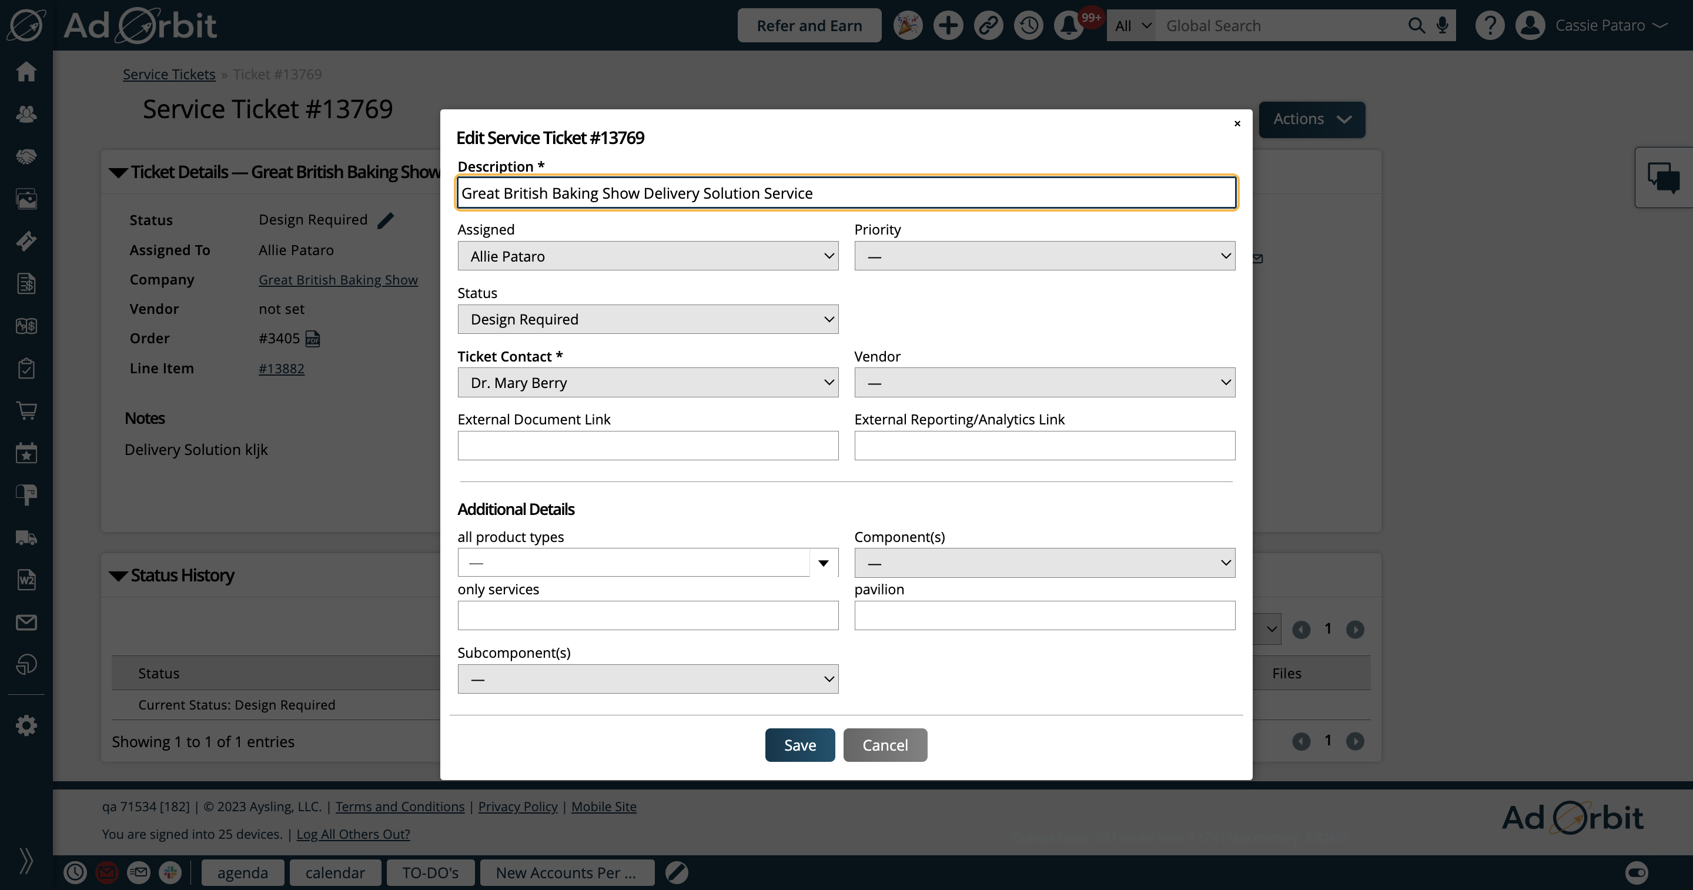Open the New Accounts Per ... tab

567,873
